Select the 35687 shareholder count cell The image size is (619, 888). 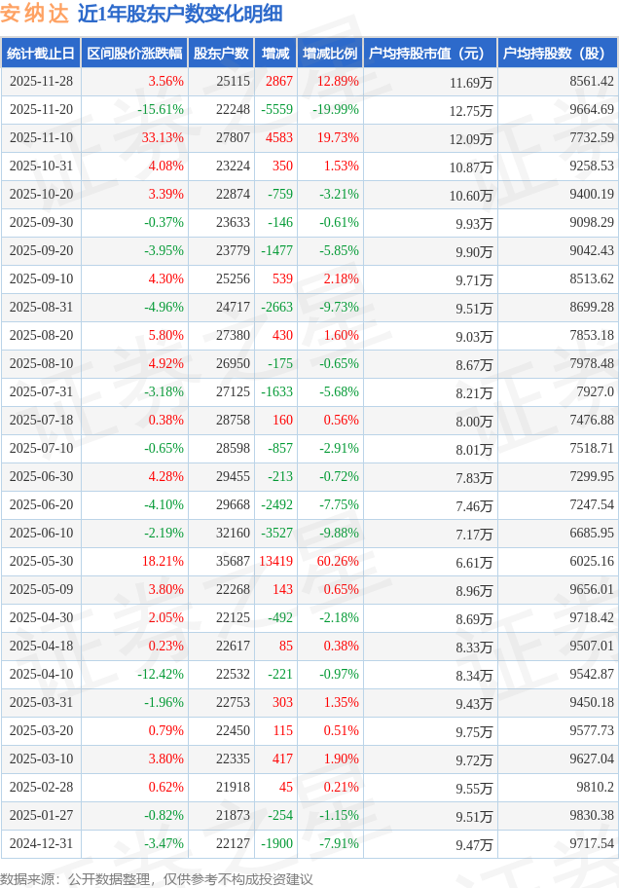click(x=233, y=562)
